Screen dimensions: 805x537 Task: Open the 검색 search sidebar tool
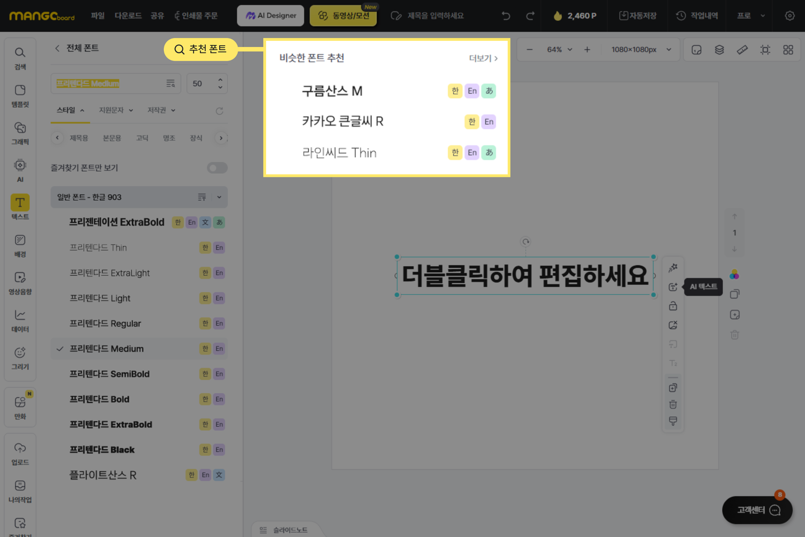20,58
